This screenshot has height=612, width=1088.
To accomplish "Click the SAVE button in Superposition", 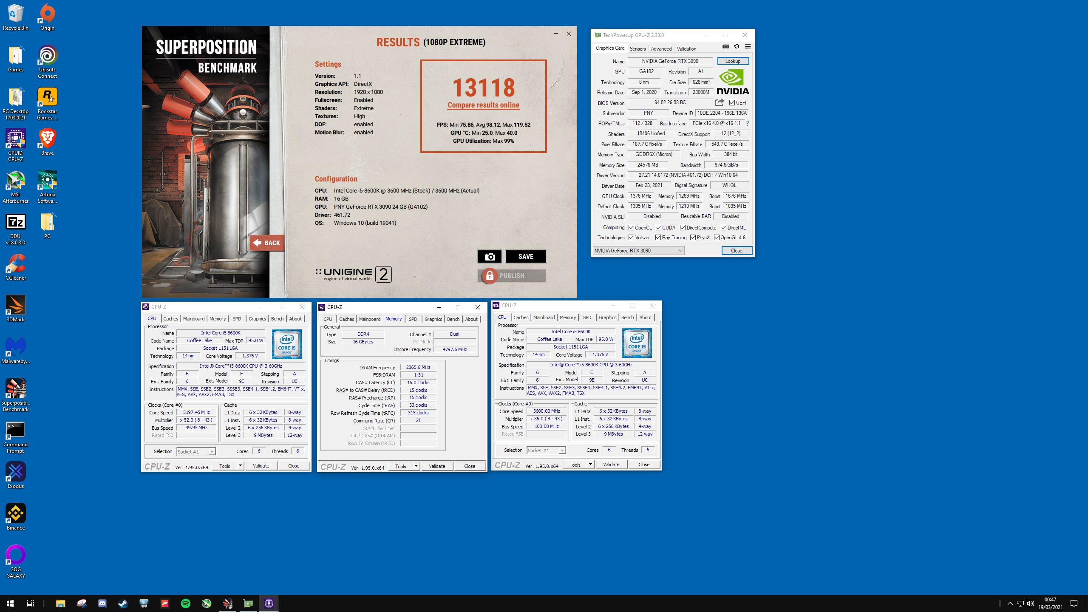I will [526, 257].
